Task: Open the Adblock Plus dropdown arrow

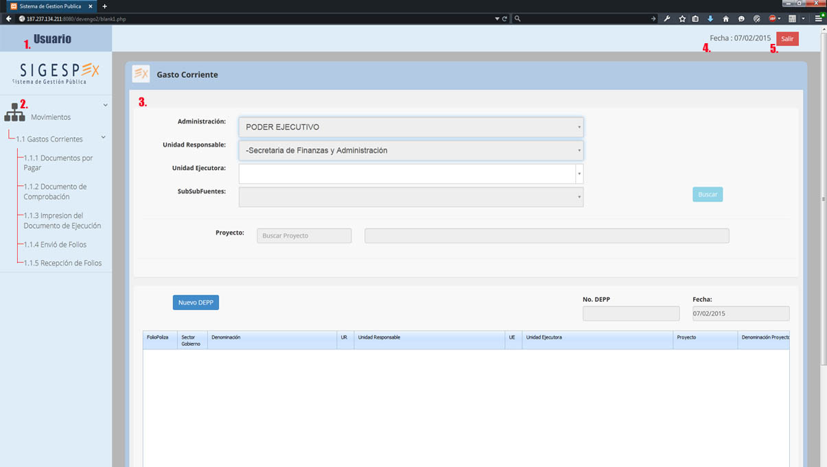Action: click(780, 19)
